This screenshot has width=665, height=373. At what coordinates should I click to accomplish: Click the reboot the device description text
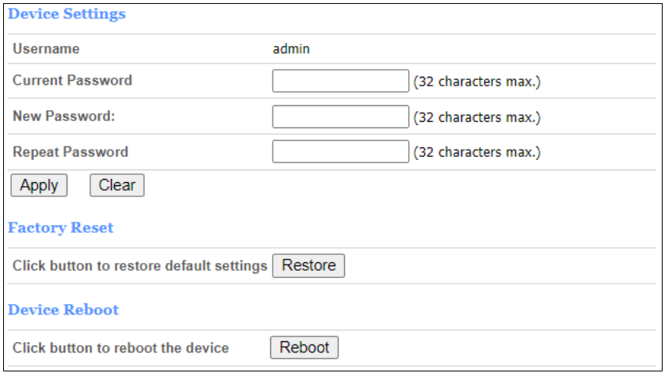[x=120, y=348]
